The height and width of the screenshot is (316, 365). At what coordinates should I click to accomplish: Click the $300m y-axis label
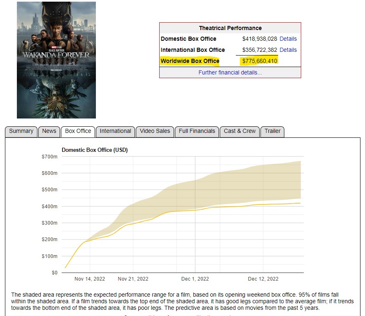[x=49, y=223]
